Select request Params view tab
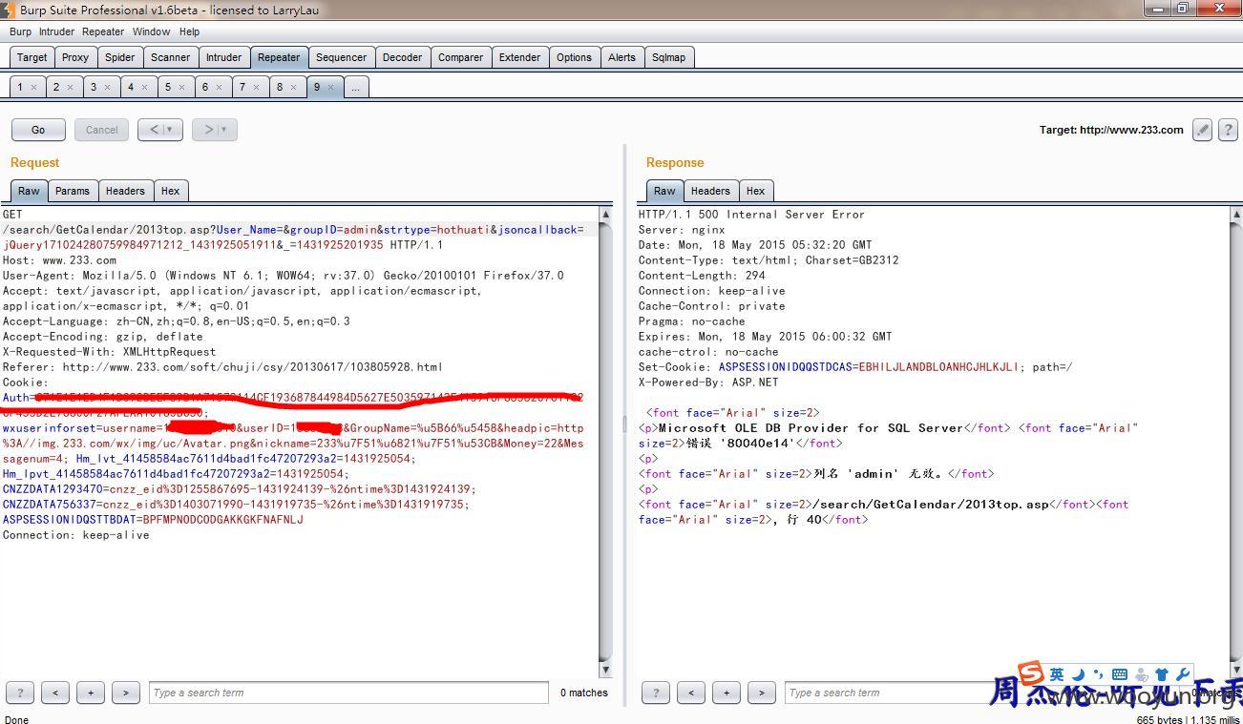This screenshot has width=1243, height=724. pyautogui.click(x=73, y=191)
